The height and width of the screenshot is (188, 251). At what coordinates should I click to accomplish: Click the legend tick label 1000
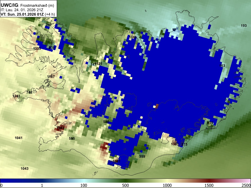pos(167,185)
